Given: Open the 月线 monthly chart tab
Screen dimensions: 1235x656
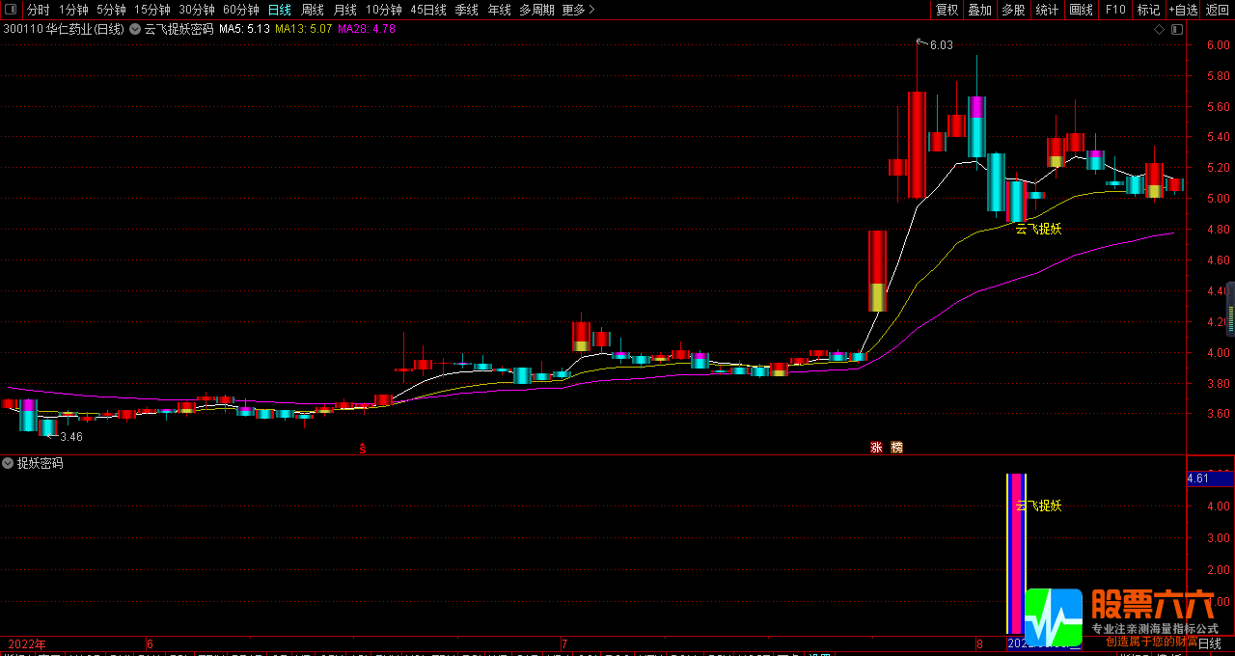Looking at the screenshot, I should (345, 10).
